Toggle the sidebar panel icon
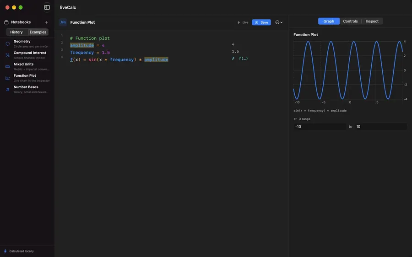 tap(47, 7)
